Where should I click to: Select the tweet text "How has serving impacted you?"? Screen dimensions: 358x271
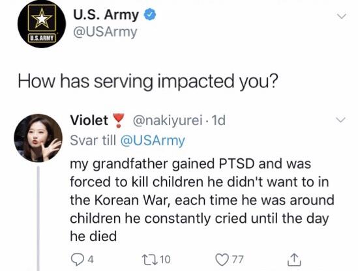coord(148,81)
